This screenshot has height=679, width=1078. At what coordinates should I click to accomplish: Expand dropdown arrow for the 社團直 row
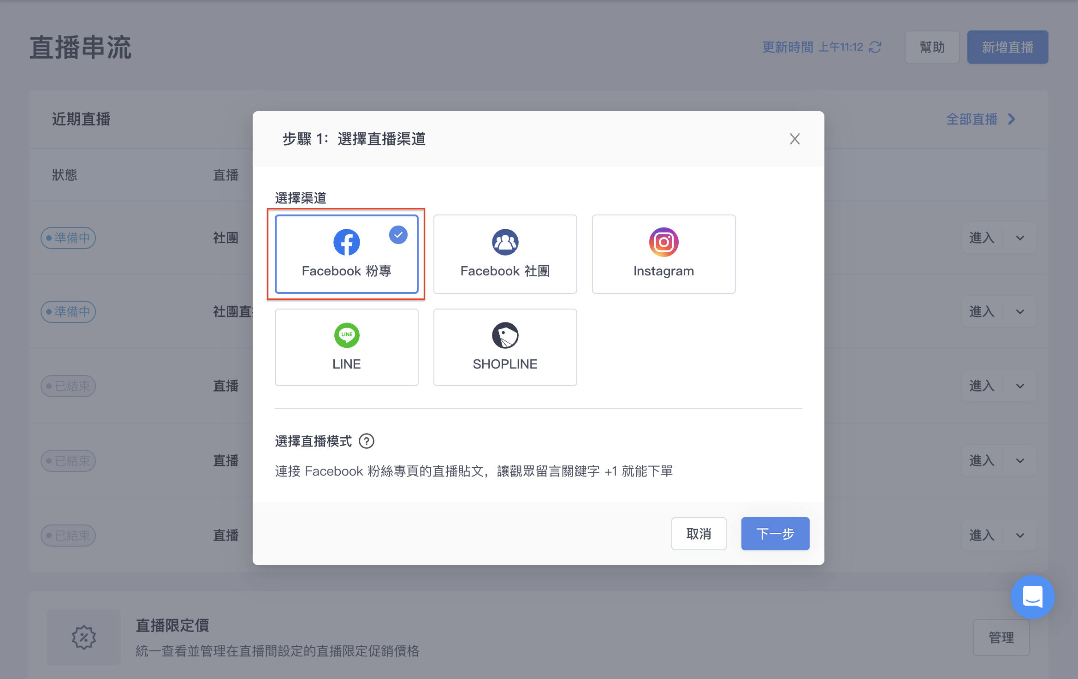(1020, 312)
